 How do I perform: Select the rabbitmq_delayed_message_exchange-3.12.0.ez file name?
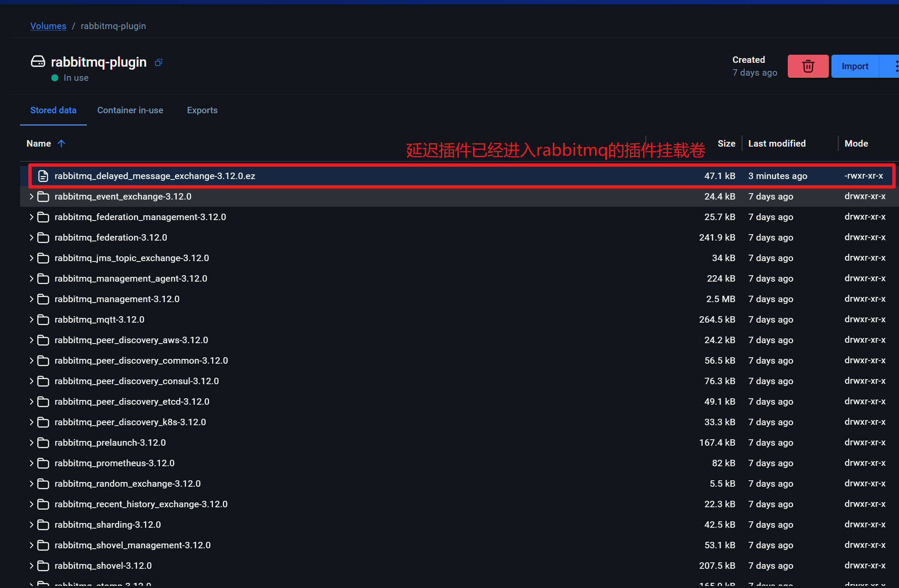[155, 176]
